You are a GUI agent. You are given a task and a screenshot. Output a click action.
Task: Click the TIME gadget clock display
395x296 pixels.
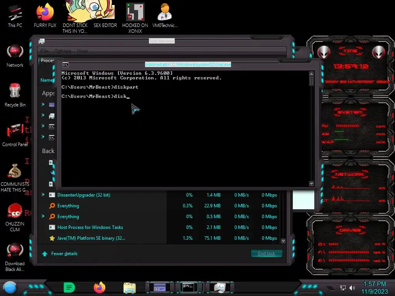[351, 66]
